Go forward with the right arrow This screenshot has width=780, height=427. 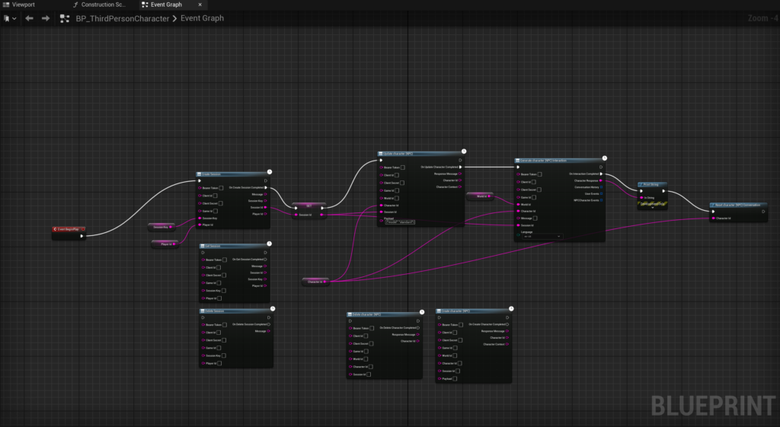(x=46, y=18)
